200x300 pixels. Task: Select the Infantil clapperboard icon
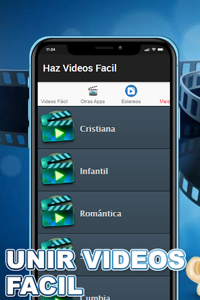(58, 169)
